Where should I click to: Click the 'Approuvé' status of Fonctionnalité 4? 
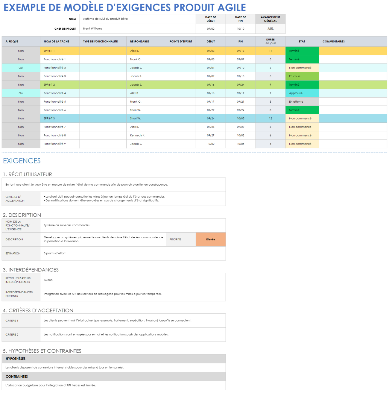[x=302, y=93]
